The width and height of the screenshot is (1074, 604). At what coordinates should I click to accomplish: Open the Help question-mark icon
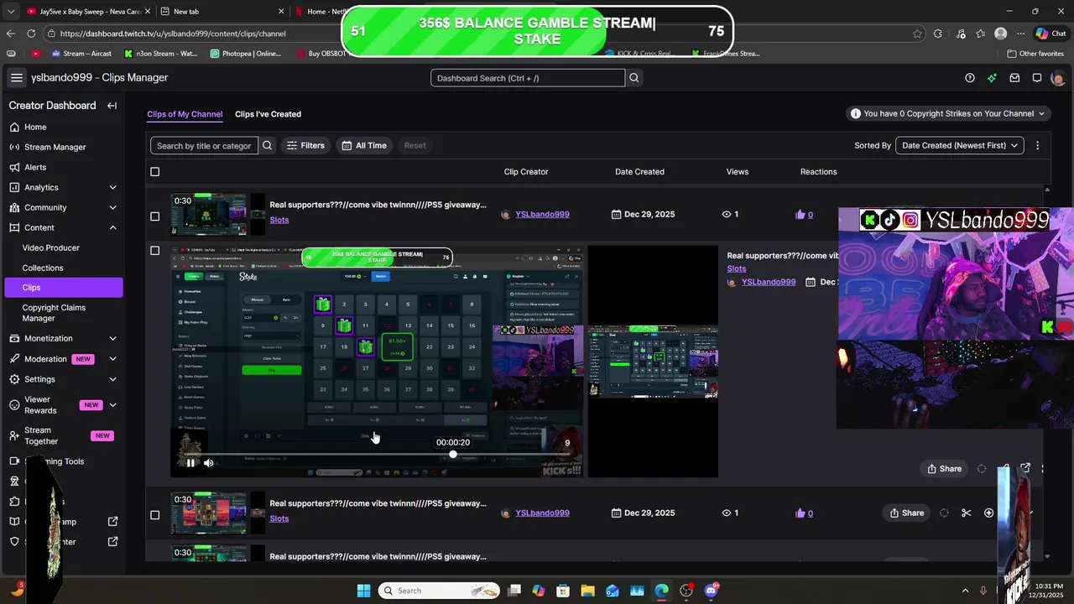point(970,78)
